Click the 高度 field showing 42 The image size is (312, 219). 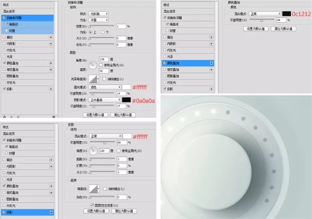[104, 71]
